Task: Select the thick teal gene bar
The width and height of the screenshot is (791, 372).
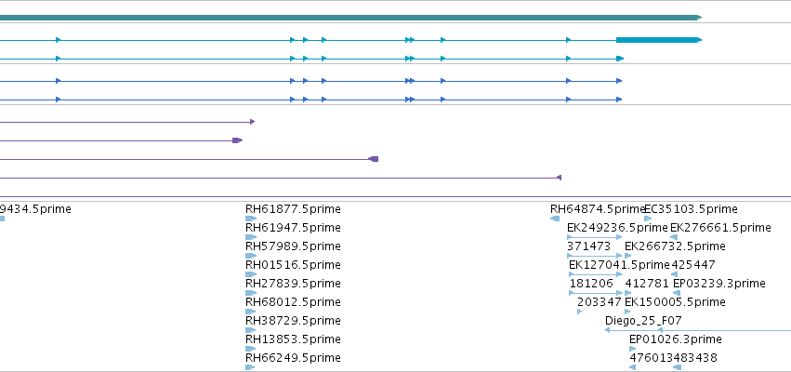Action: tap(350, 18)
